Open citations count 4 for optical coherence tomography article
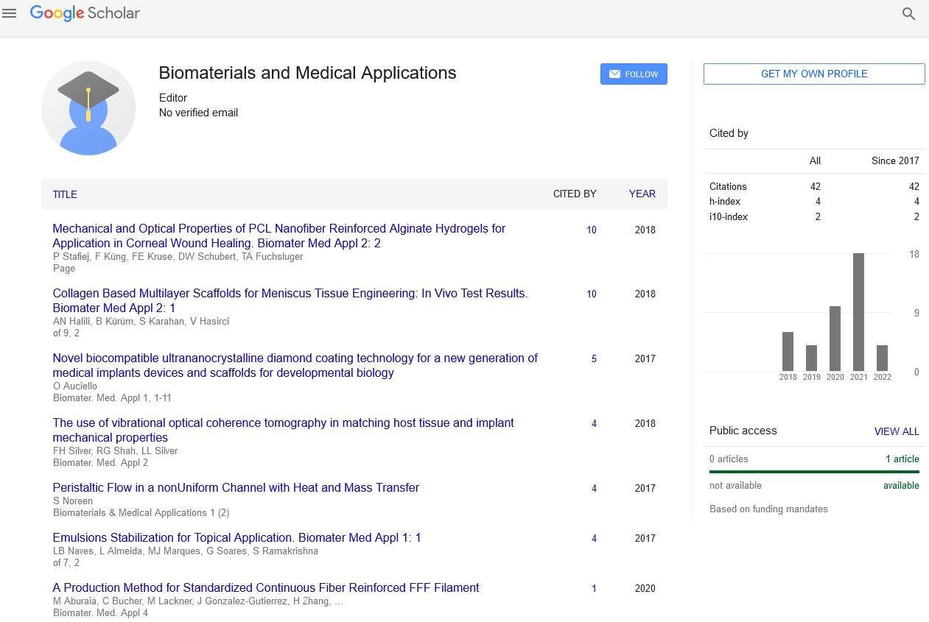Image resolution: width=929 pixels, height=622 pixels. coord(594,423)
